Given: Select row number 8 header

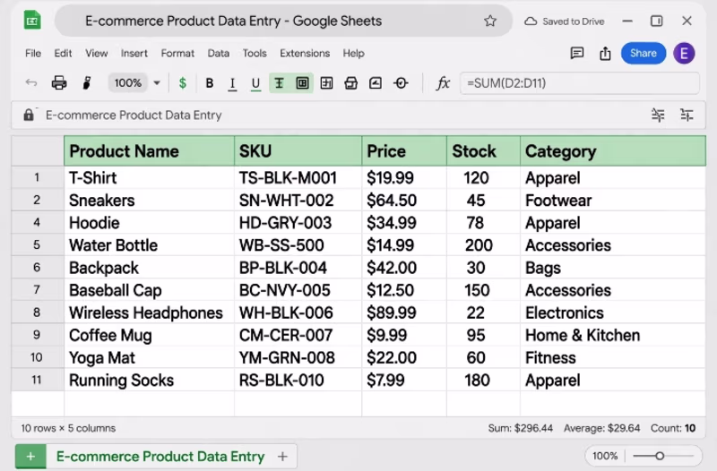Looking at the screenshot, I should pyautogui.click(x=37, y=313).
